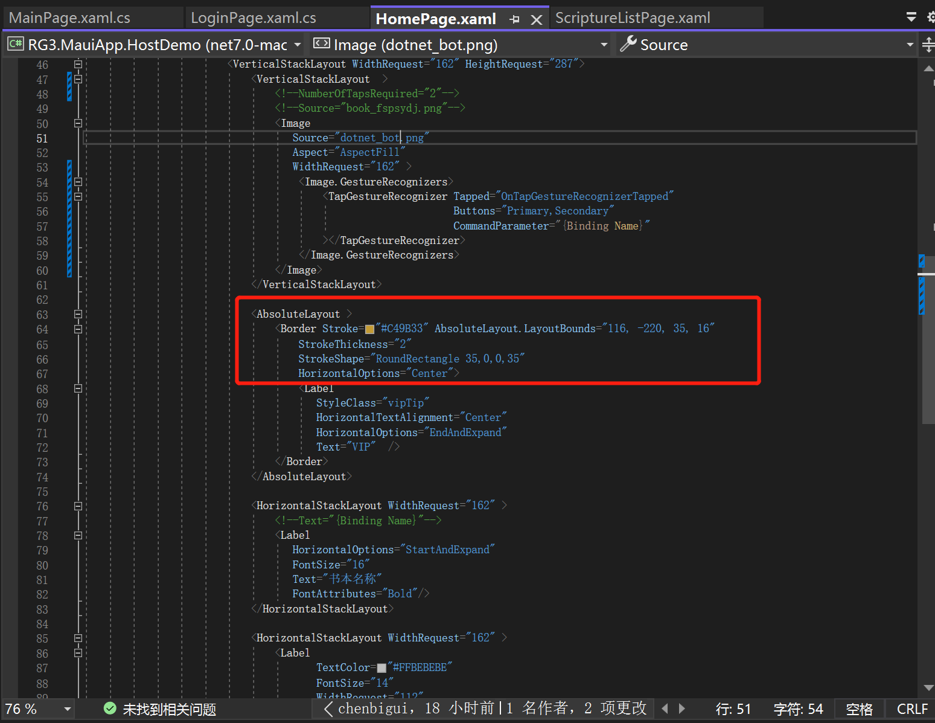Image resolution: width=935 pixels, height=723 pixels.
Task: Click Buttons="Primary,Secondary" attribute
Action: pyautogui.click(x=534, y=211)
